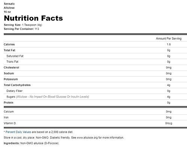Screen dimensions: 187x148
Task: Click the Percent Daily Values link
Action: tap(18, 132)
